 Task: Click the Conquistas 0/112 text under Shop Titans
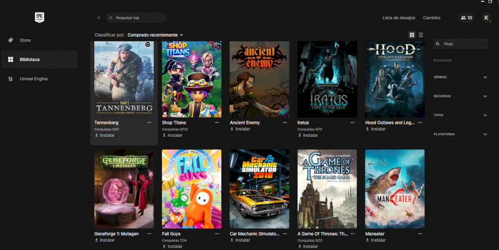click(x=175, y=129)
